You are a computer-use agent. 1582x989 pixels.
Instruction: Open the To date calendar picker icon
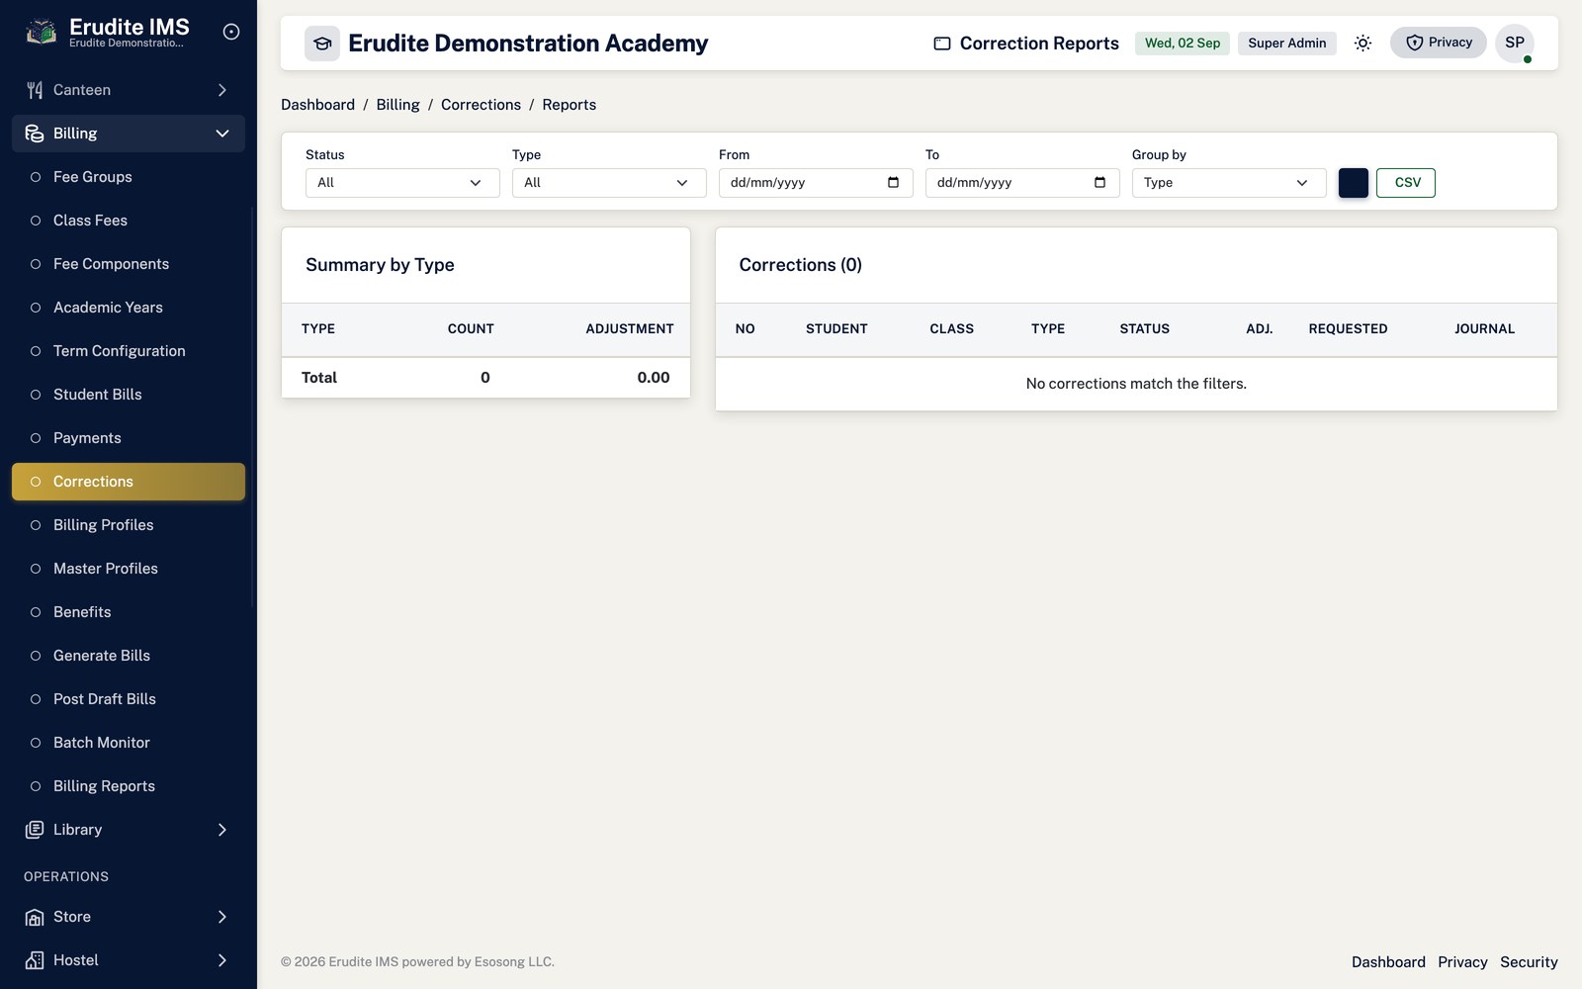point(1099,182)
